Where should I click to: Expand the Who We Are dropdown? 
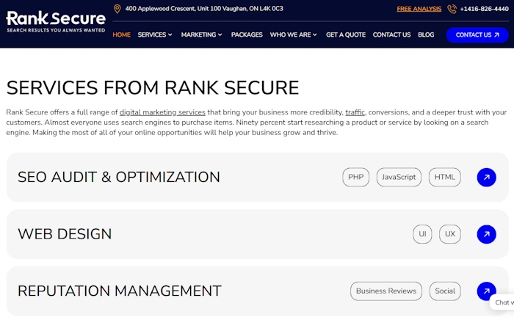click(294, 34)
